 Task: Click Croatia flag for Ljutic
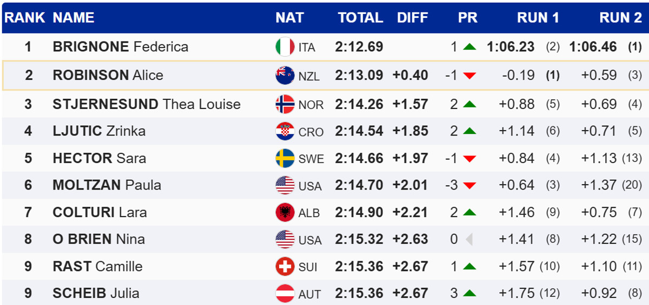click(285, 131)
